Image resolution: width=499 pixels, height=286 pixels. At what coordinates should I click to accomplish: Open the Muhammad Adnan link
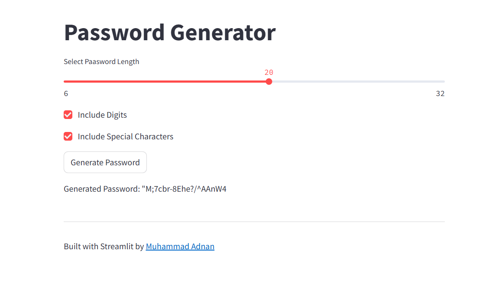pos(180,247)
